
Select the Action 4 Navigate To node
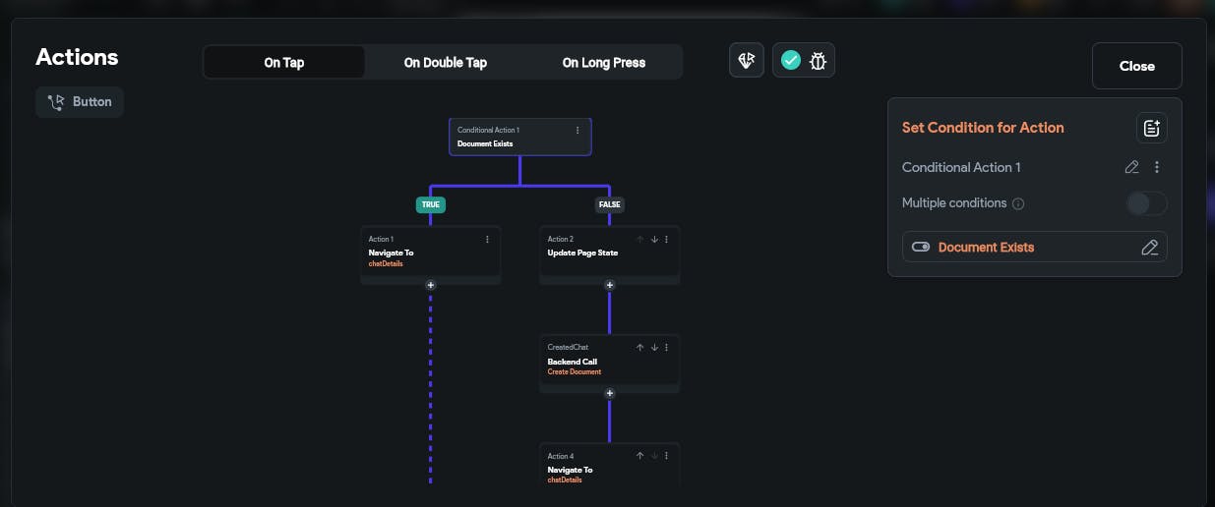click(610, 466)
